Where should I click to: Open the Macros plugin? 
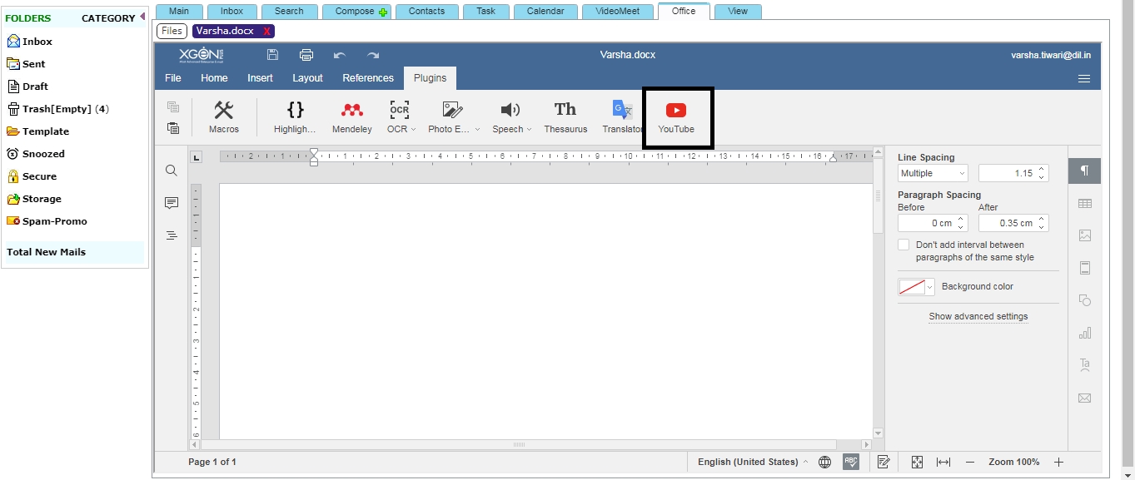tap(223, 117)
